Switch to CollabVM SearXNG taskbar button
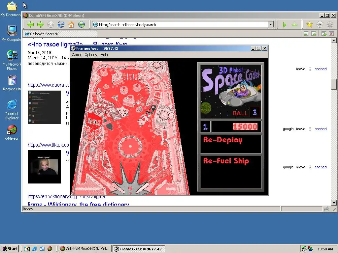 pos(85,249)
